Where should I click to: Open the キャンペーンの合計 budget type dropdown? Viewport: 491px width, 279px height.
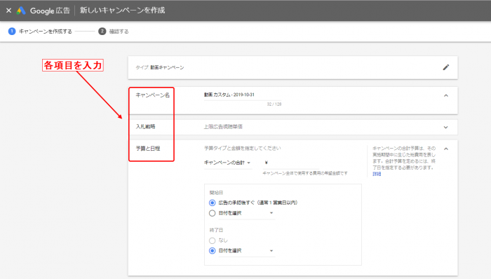(227, 163)
